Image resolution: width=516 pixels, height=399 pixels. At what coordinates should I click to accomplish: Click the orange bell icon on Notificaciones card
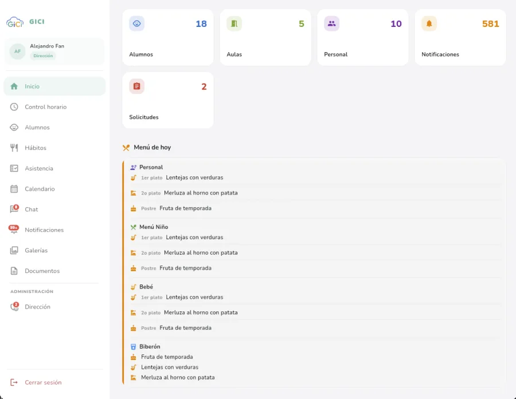click(x=429, y=23)
